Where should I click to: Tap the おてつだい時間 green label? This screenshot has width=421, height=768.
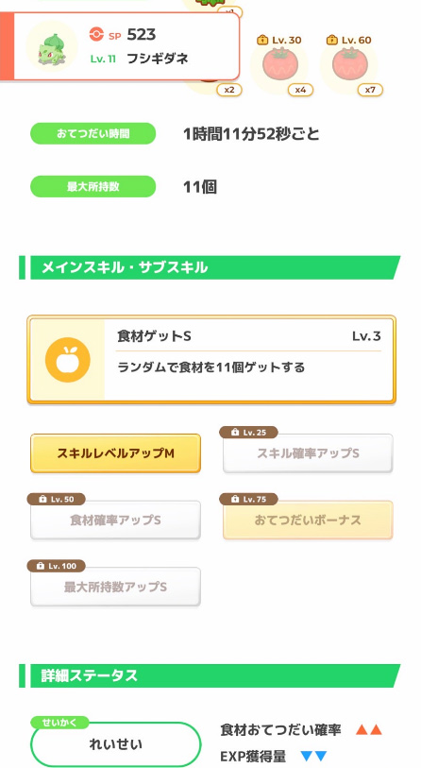(93, 134)
